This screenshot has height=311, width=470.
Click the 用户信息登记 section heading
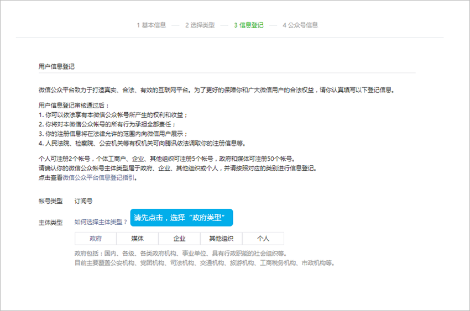(x=56, y=66)
